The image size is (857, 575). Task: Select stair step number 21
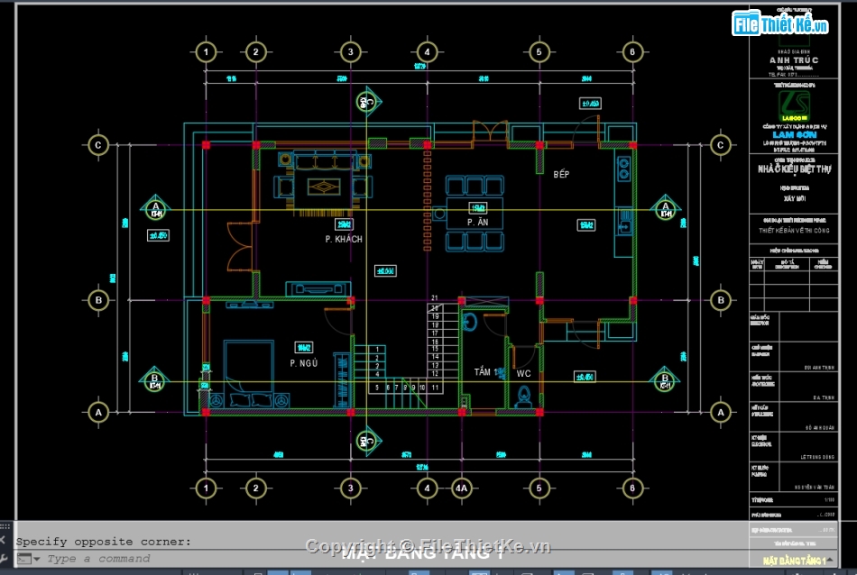435,298
